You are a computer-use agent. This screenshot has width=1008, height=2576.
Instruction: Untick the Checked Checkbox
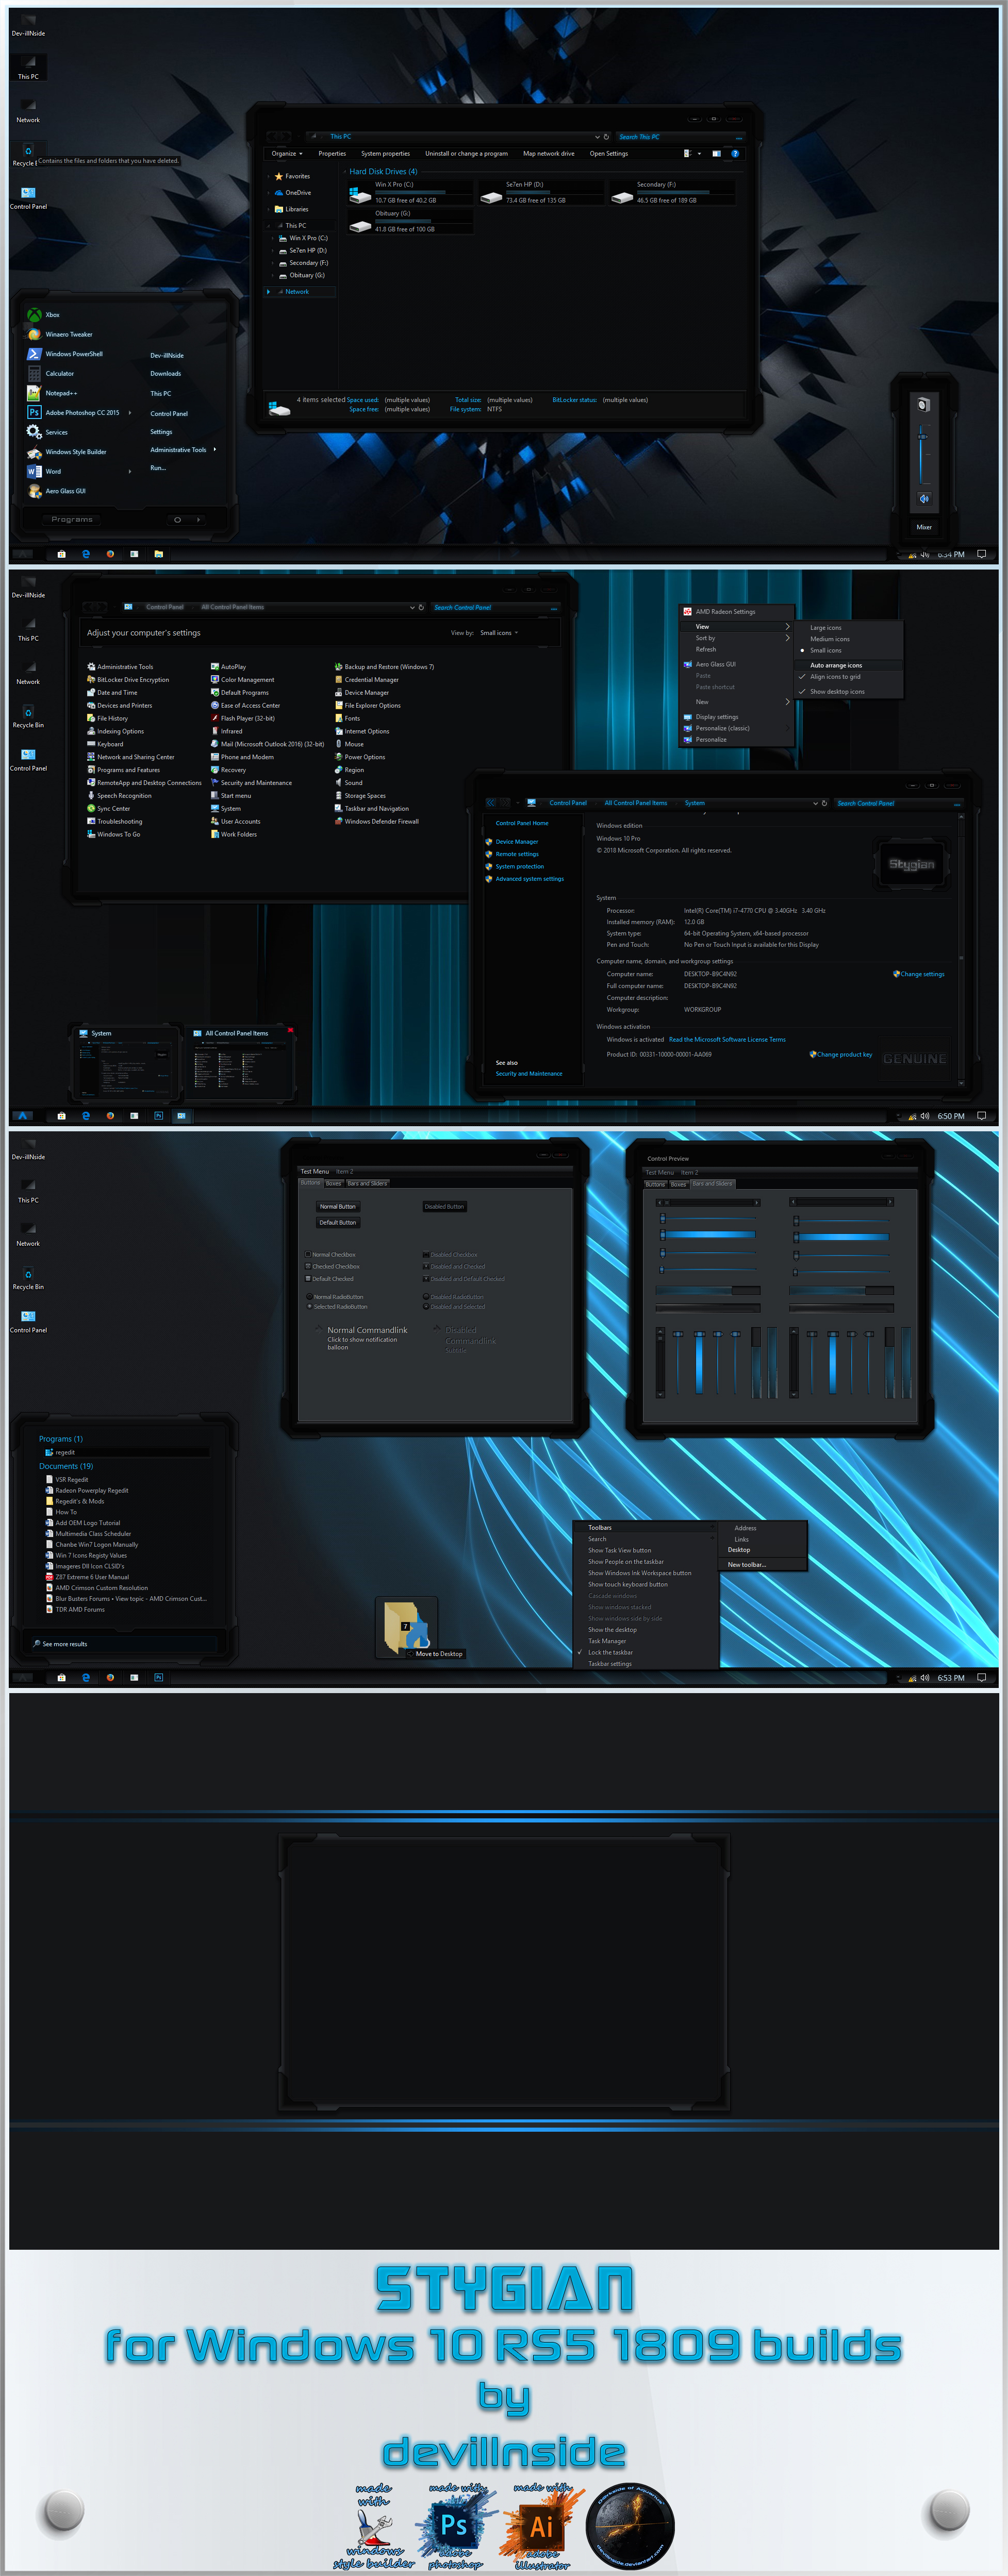307,1266
